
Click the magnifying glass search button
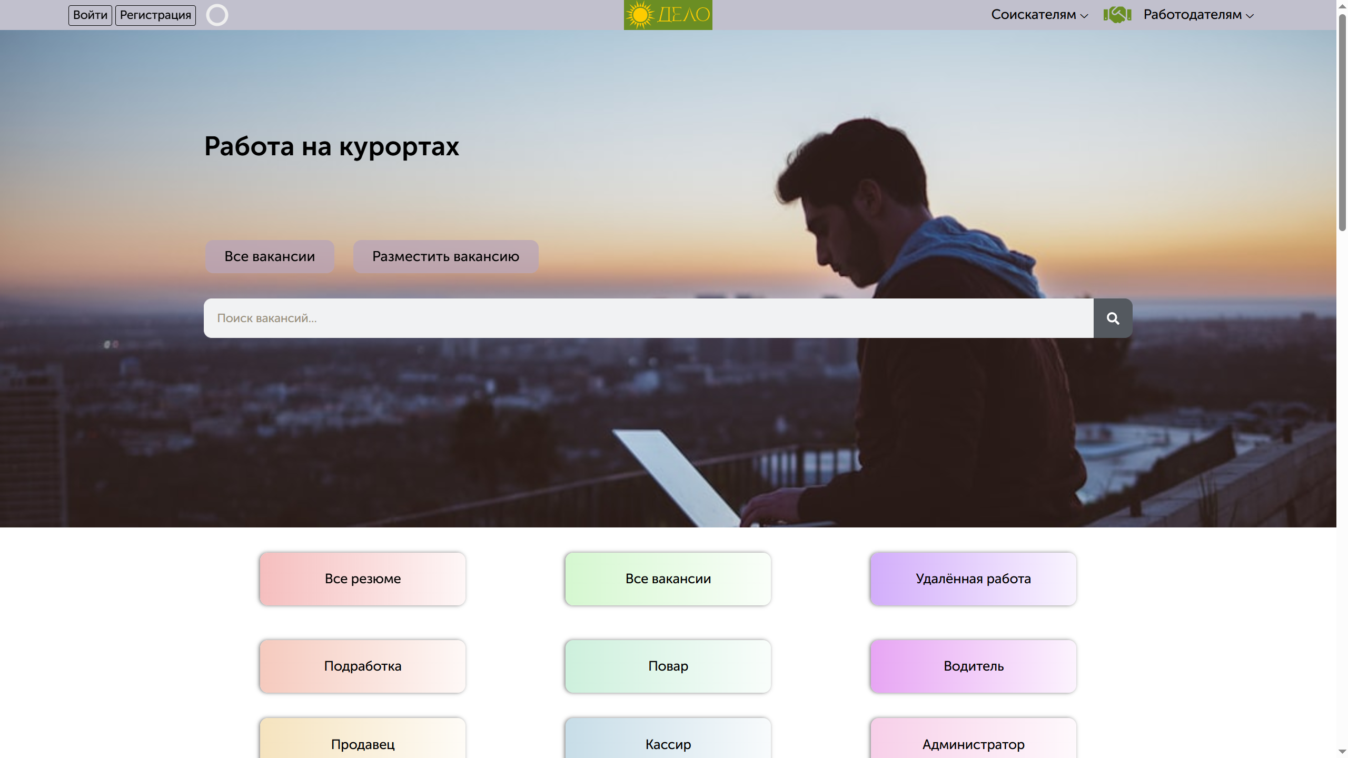1113,318
